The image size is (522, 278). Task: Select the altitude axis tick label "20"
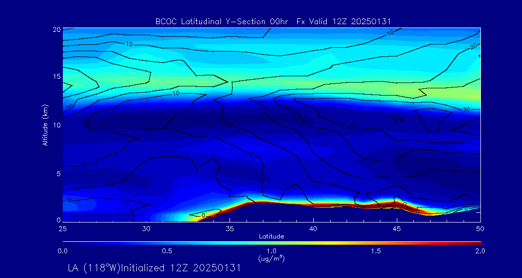(57, 29)
